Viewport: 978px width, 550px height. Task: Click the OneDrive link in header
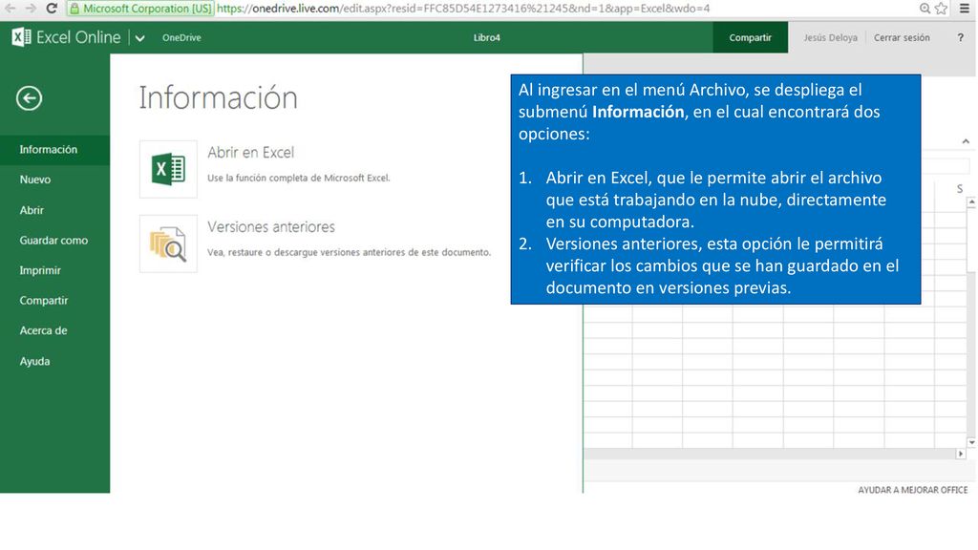[181, 37]
